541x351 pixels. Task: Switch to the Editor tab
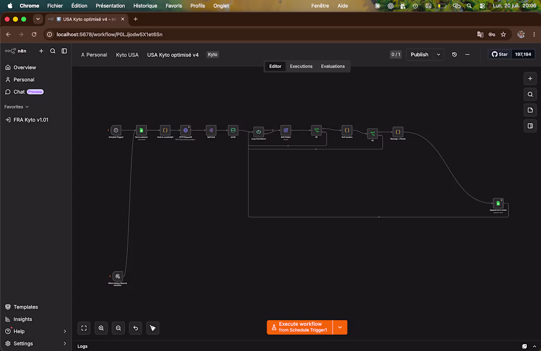tap(275, 66)
